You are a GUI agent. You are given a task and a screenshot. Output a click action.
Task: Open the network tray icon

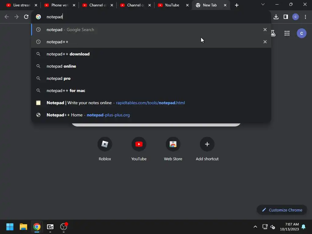click(x=265, y=227)
